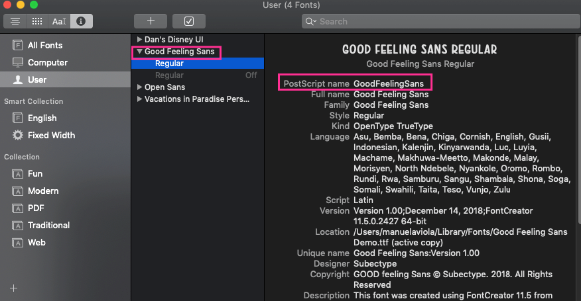Switch to grid view icon
Viewport: 581px width, 301px height.
click(37, 21)
